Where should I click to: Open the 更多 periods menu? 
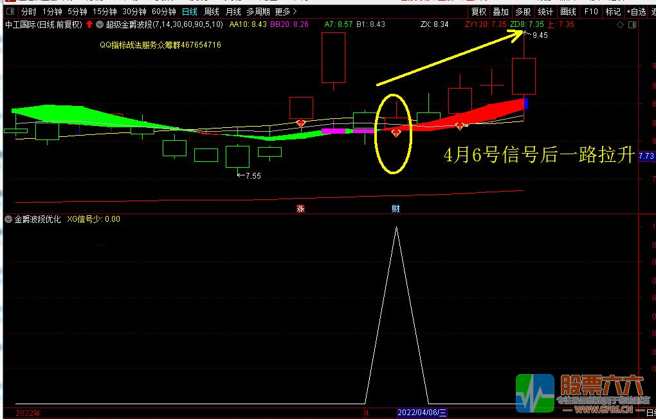(286, 12)
